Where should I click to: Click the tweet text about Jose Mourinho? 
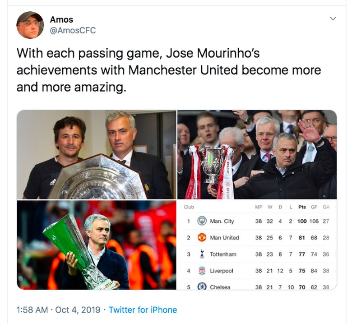click(169, 70)
